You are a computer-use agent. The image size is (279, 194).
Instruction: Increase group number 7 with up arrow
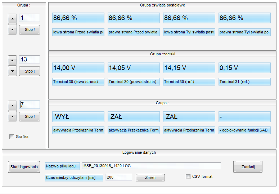tap(12, 106)
